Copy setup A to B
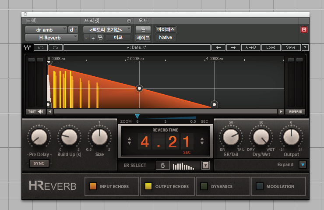324x210 pixels. coord(250,47)
